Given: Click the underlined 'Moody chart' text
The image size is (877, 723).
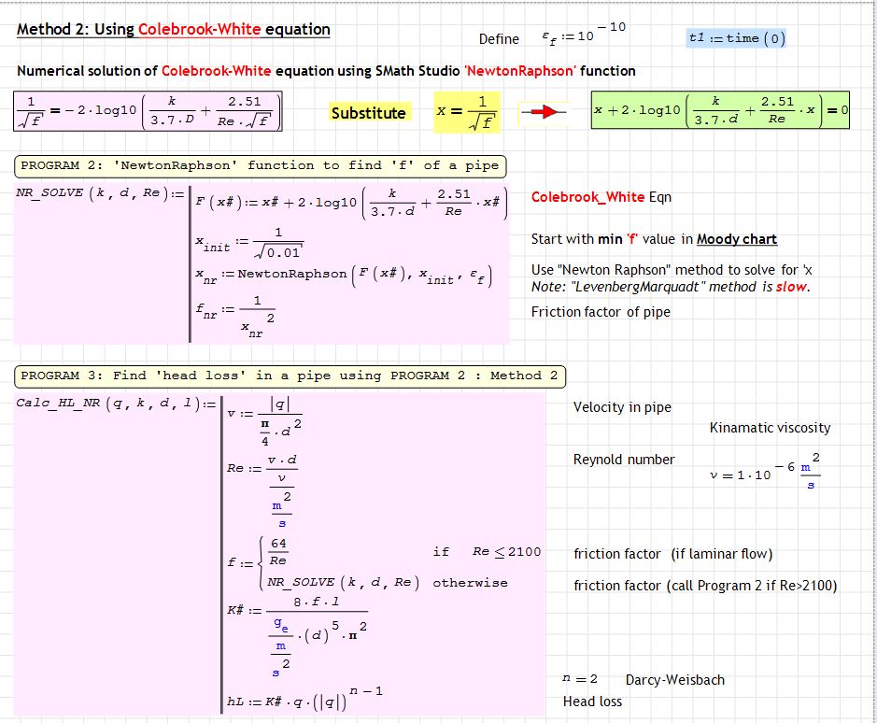Looking at the screenshot, I should pyautogui.click(x=736, y=239).
